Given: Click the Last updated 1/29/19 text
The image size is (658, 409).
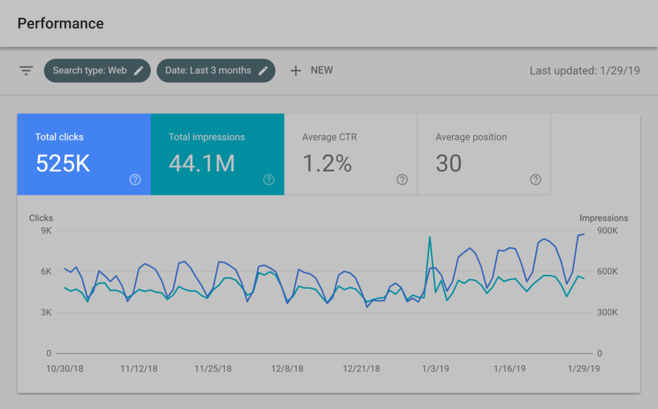Looking at the screenshot, I should tap(584, 71).
